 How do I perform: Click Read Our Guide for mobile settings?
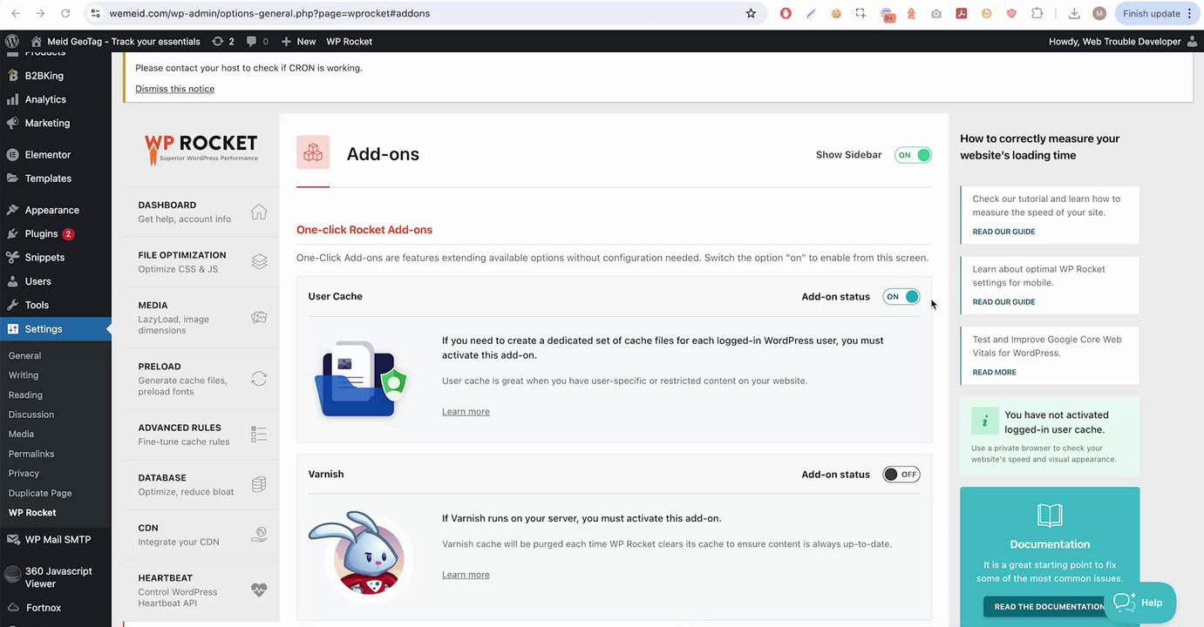pos(1003,302)
